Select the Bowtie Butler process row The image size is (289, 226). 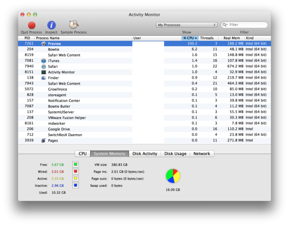pos(144,106)
